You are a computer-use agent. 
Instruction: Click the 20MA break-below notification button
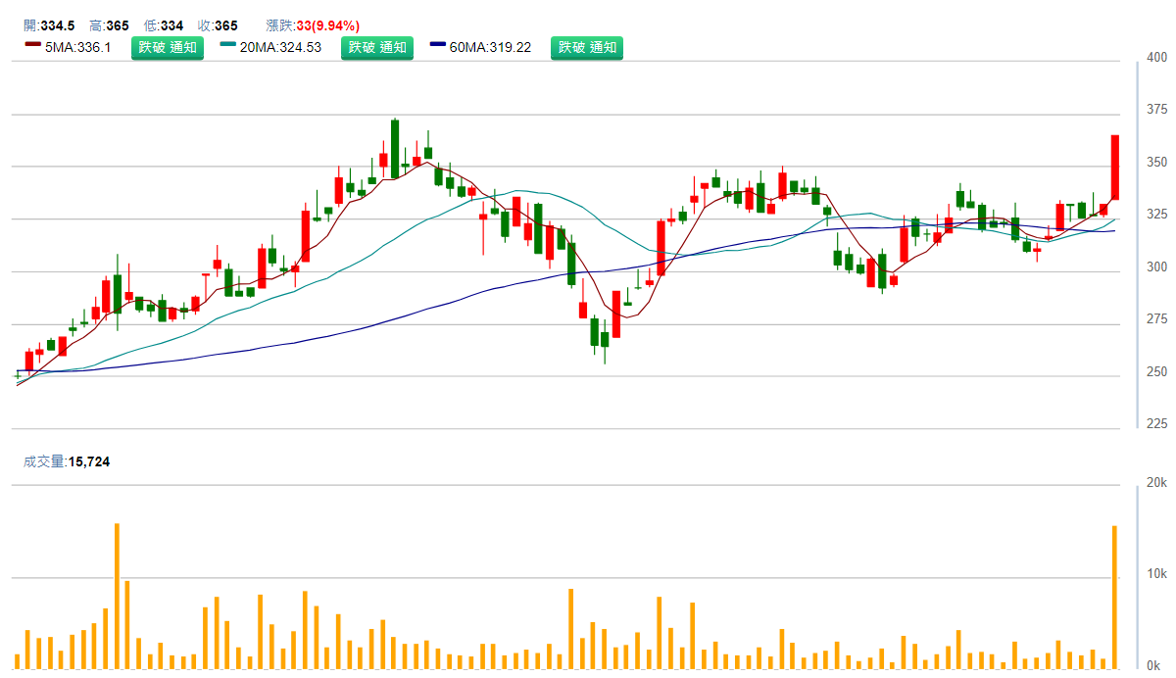[x=377, y=47]
